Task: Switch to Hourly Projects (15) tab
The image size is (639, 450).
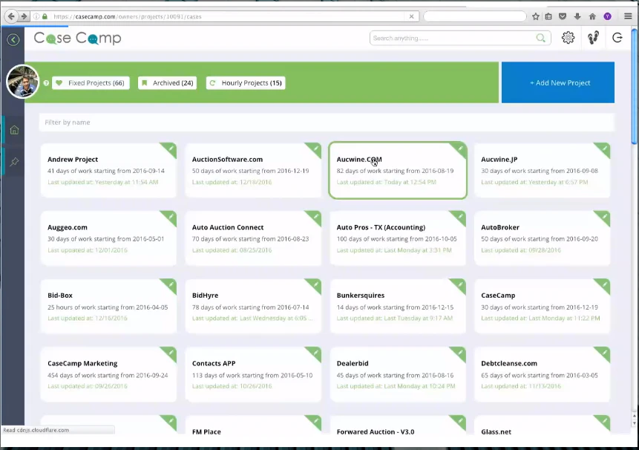Action: tap(246, 83)
